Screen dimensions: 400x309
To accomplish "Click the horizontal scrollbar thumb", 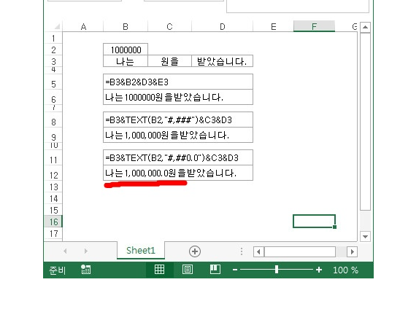I will coord(300,251).
